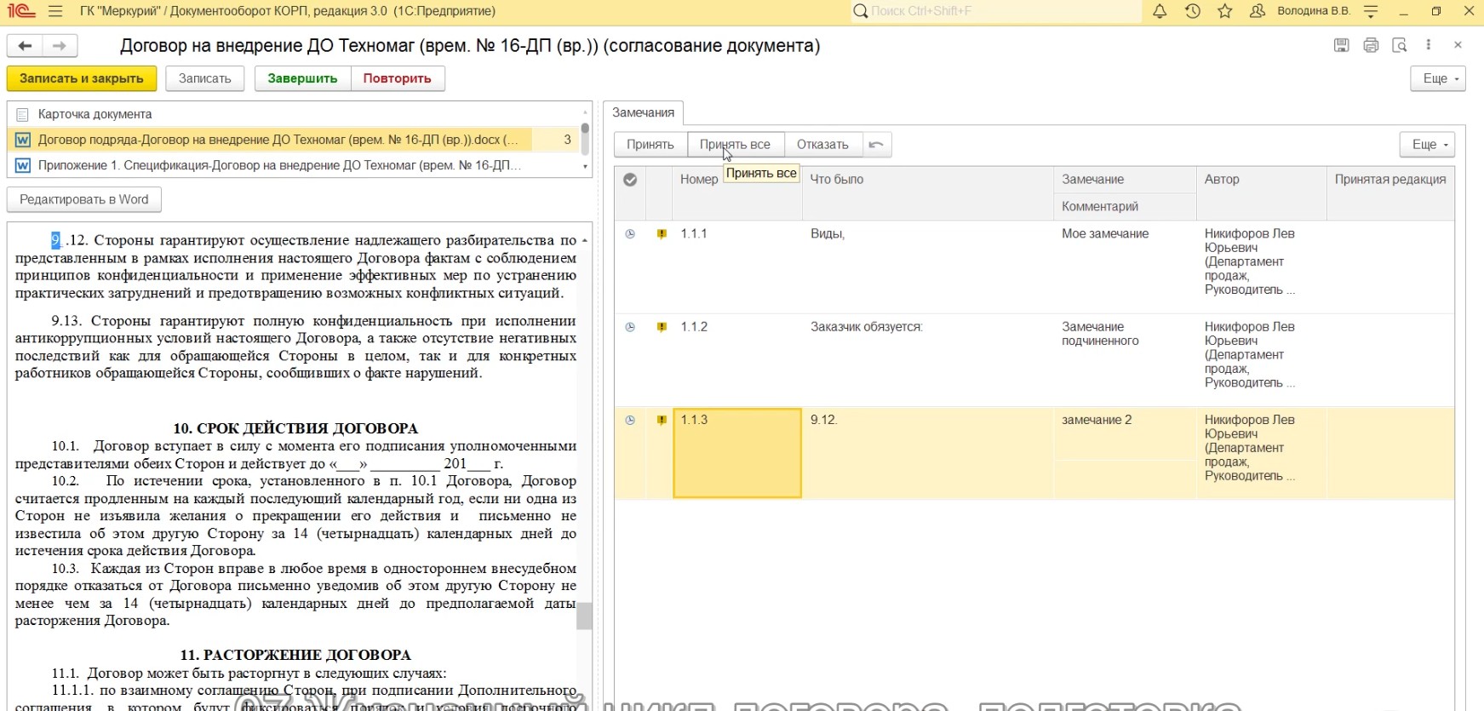Select Приложение 1. Спецификация file row
Image resolution: width=1484 pixels, height=711 pixels.
pyautogui.click(x=295, y=165)
